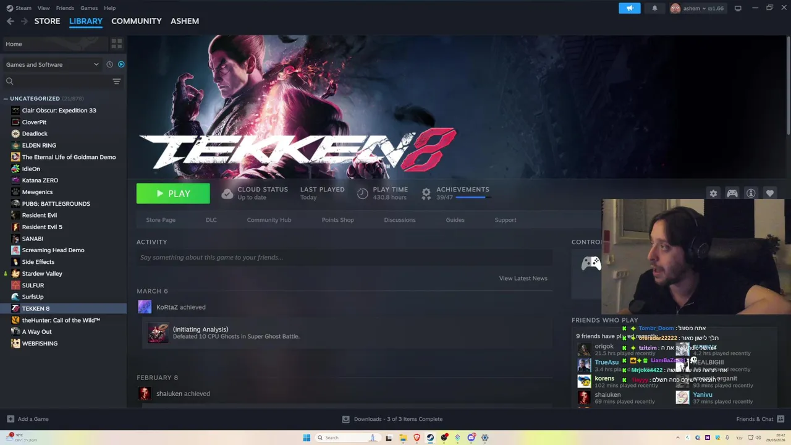Open game settings gear for TEKKEN 8
The image size is (791, 445).
point(713,193)
